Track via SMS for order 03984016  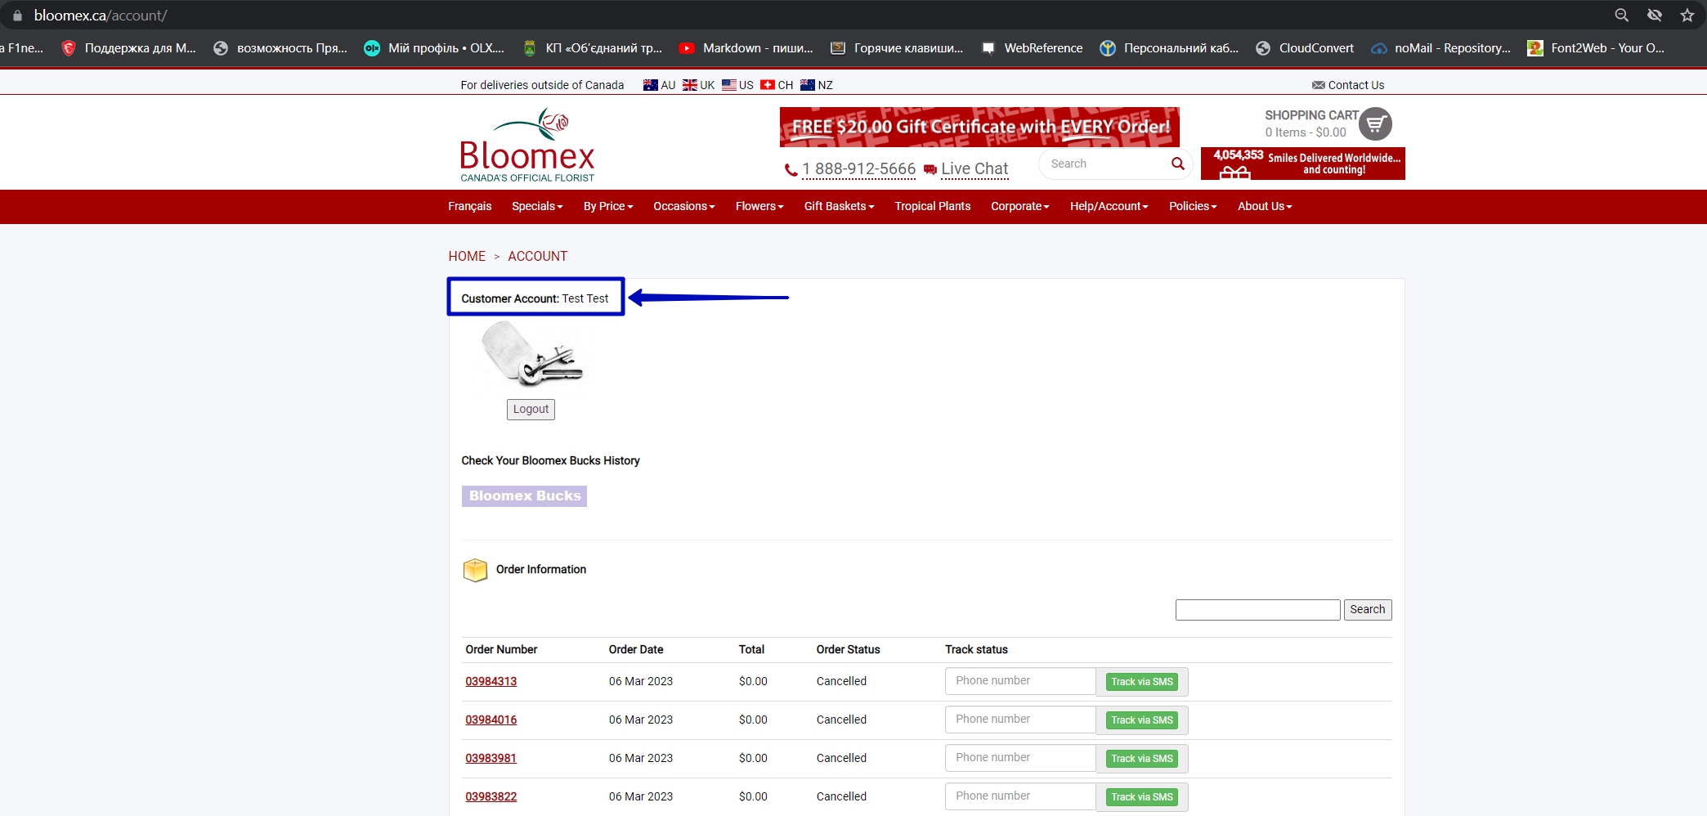tap(1142, 720)
